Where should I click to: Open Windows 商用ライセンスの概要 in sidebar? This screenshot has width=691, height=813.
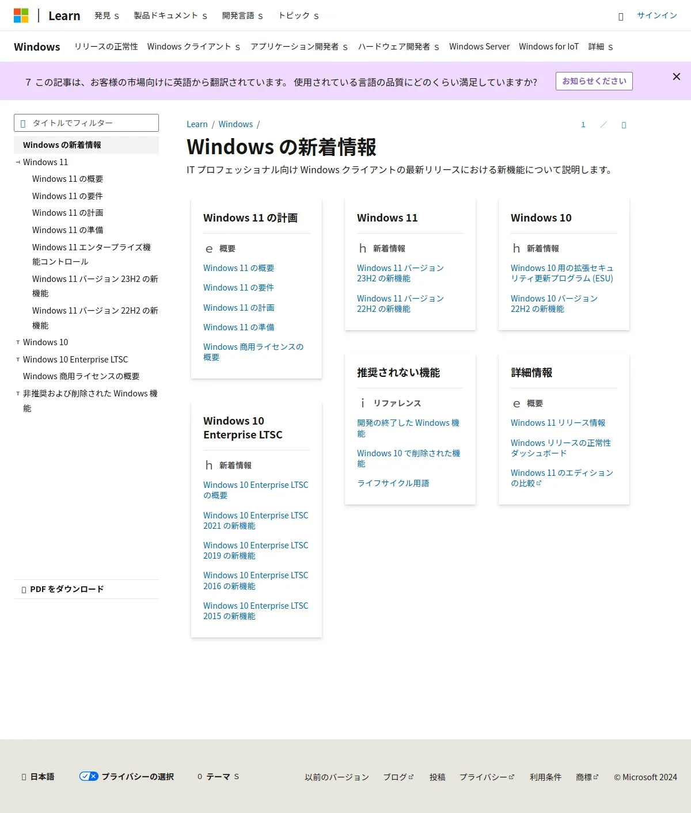[x=81, y=376]
